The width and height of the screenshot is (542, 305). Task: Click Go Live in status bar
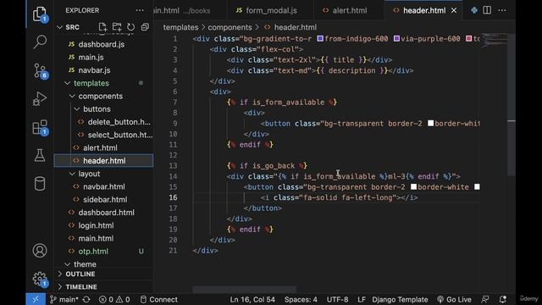pos(454,299)
